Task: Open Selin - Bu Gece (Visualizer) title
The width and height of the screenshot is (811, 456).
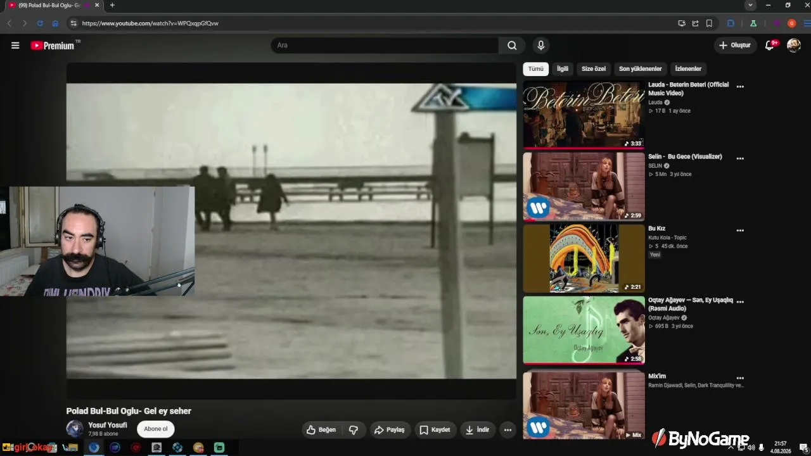Action: (x=685, y=156)
